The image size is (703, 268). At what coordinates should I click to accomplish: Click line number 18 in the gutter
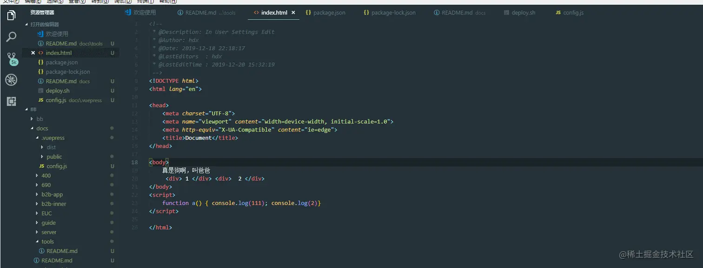pyautogui.click(x=135, y=162)
